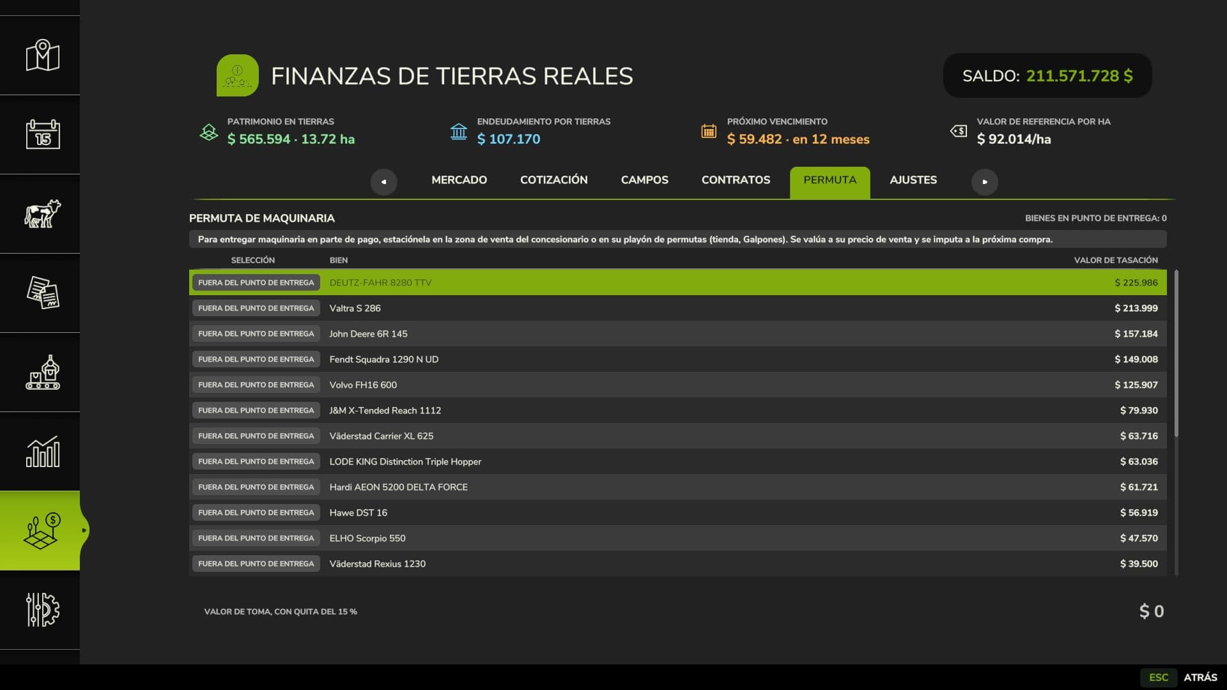Toggle selection for Volvo FH16 600
The width and height of the screenshot is (1227, 690).
pyautogui.click(x=256, y=385)
